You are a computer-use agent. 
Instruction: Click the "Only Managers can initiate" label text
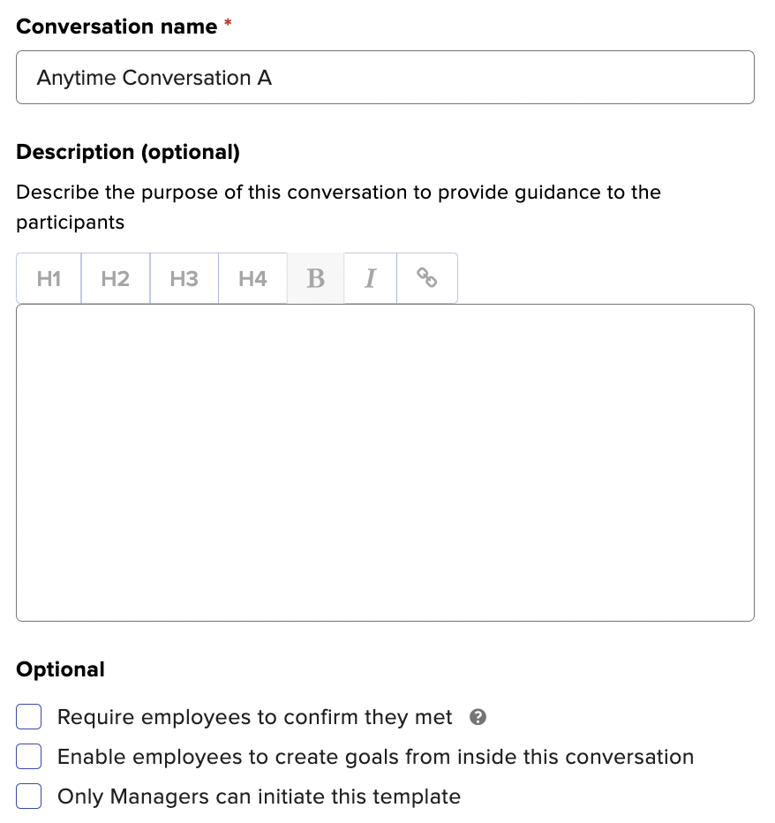[259, 796]
